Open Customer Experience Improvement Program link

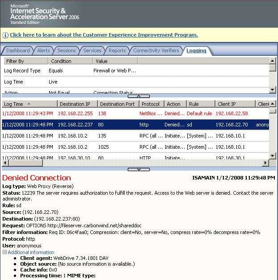point(104,35)
